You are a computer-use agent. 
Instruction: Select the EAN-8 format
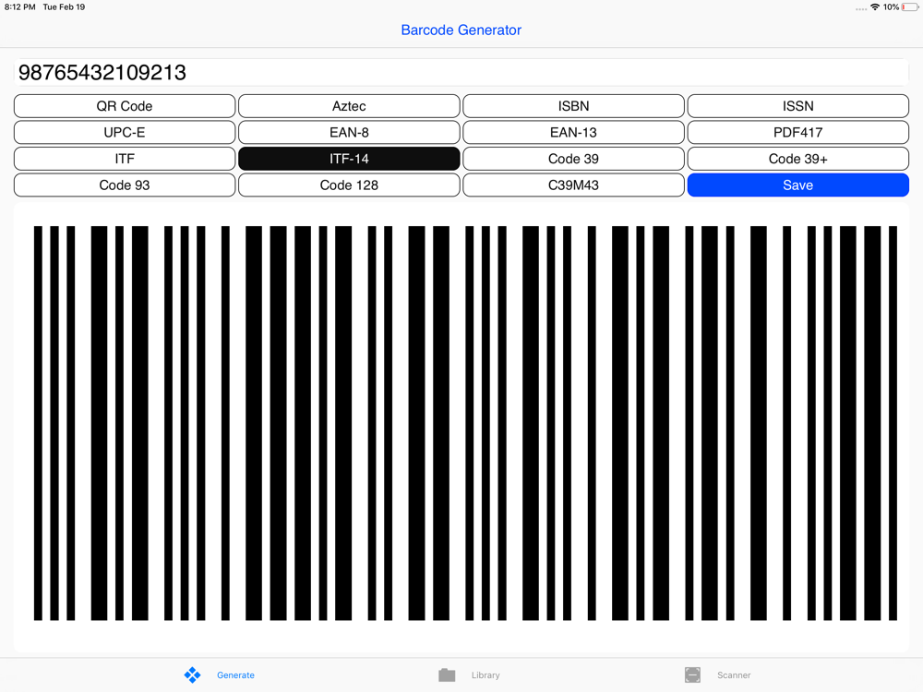tap(349, 132)
